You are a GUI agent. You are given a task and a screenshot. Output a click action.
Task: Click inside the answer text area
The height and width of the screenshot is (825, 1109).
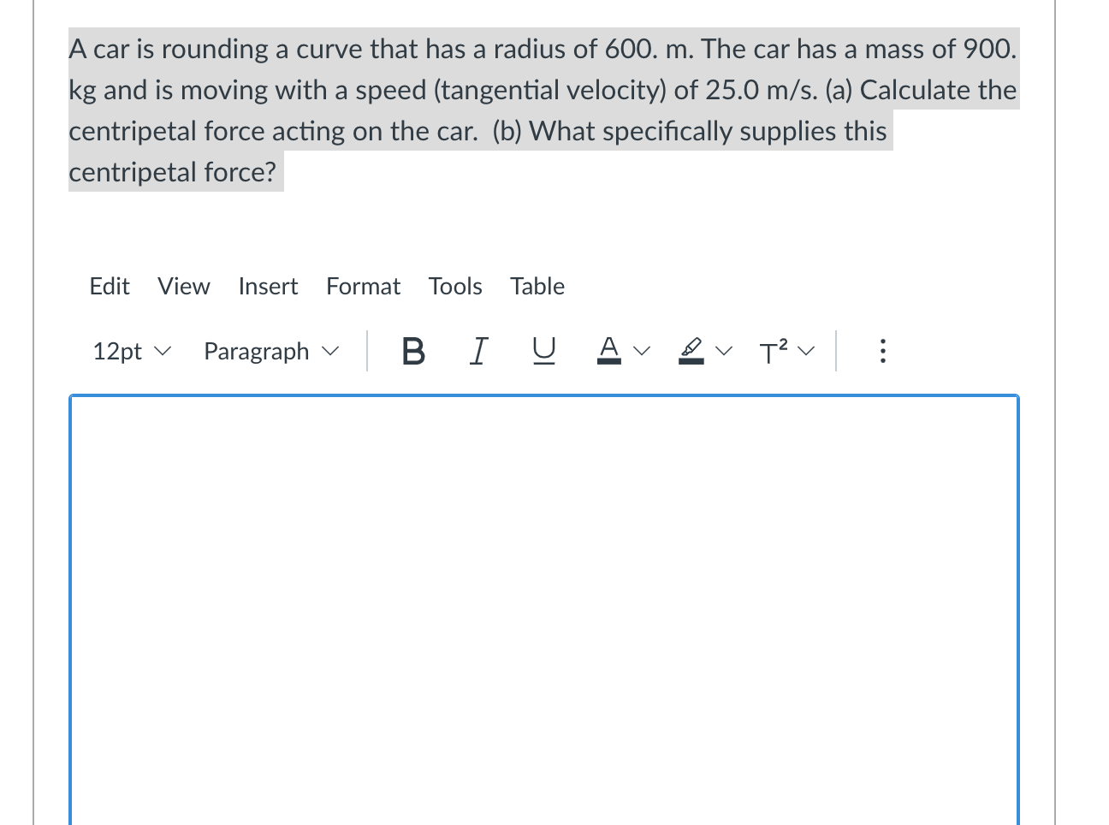[x=543, y=599]
